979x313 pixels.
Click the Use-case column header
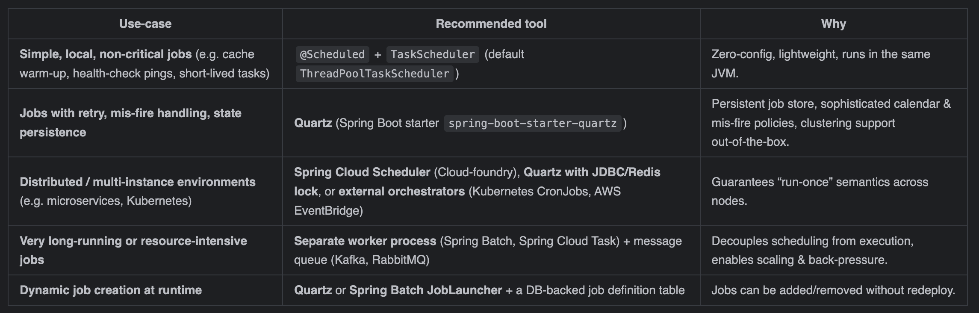point(145,24)
